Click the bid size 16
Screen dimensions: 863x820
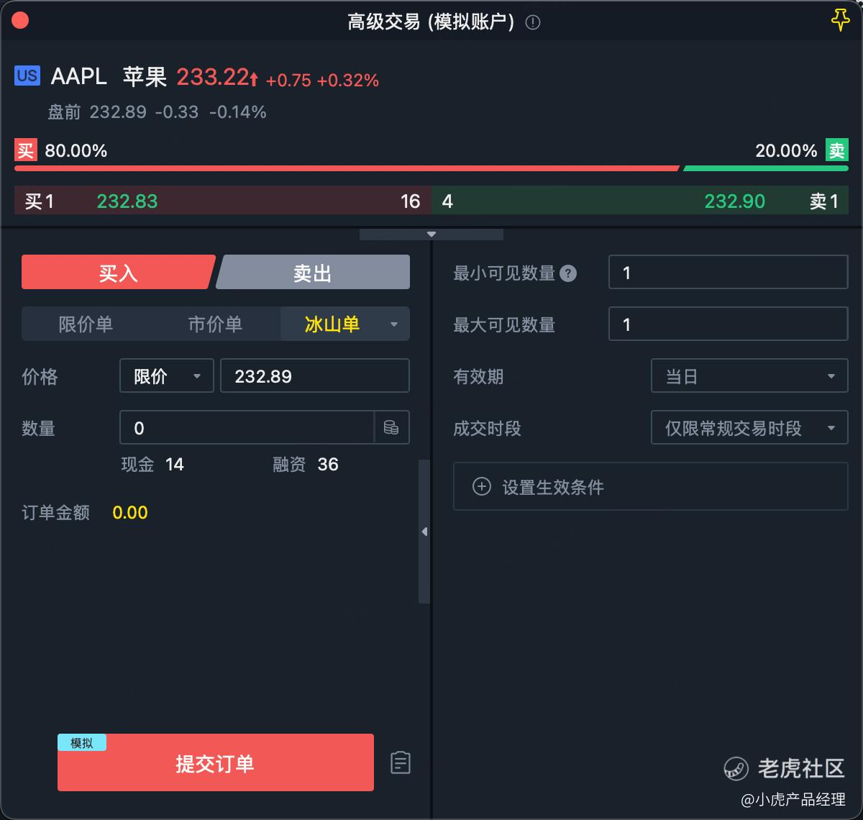(411, 201)
